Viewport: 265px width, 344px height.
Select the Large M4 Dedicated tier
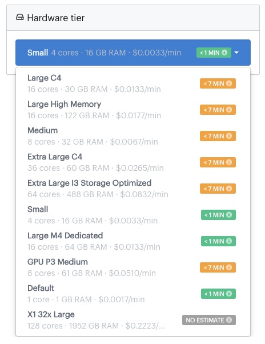coord(133,241)
